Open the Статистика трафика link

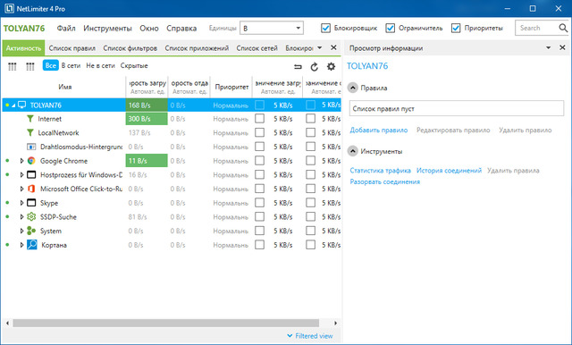[x=380, y=171]
